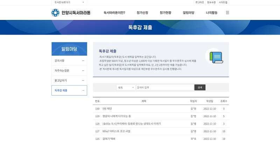Open the 사이트맵 link
The width and height of the screenshot is (280, 142).
223,2
